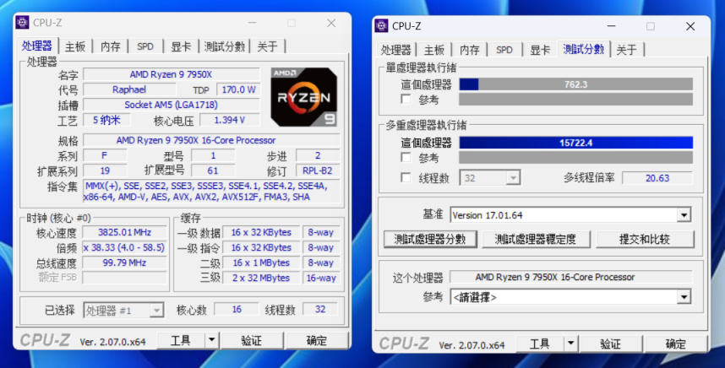Minimize the left CPU-Z window
The image size is (725, 368).
pos(252,23)
